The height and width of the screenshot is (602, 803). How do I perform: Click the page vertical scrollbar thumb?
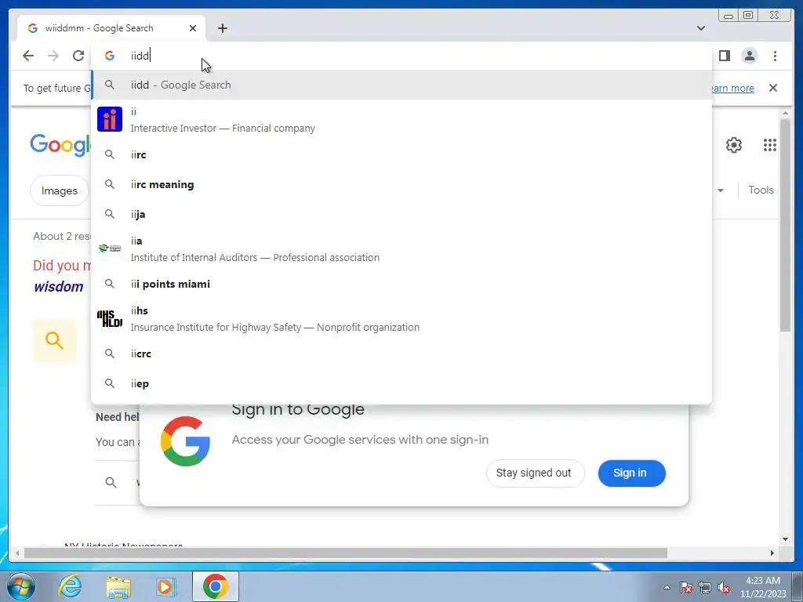pyautogui.click(x=786, y=225)
